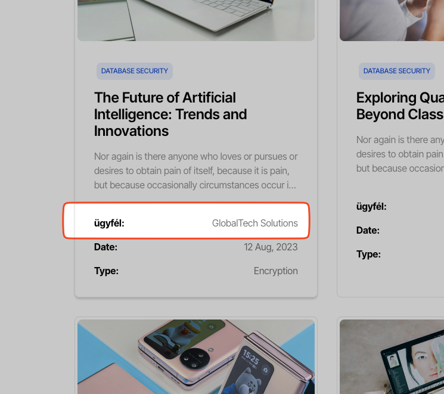The image size is (444, 394).
Task: Click the 'Type:' label in first card
Action: pos(106,271)
